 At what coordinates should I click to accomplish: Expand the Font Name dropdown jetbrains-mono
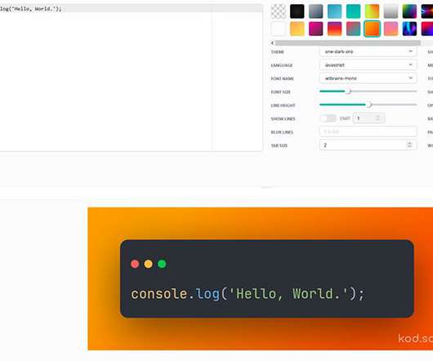[368, 78]
